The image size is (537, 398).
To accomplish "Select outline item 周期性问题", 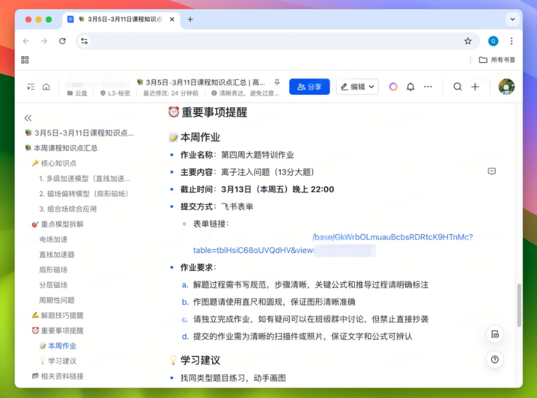I will click(57, 300).
